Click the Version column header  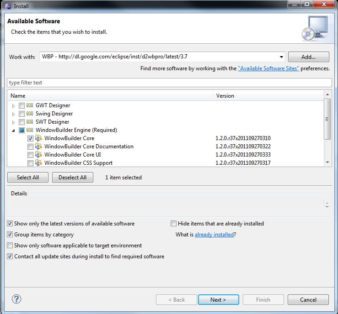pyautogui.click(x=268, y=96)
